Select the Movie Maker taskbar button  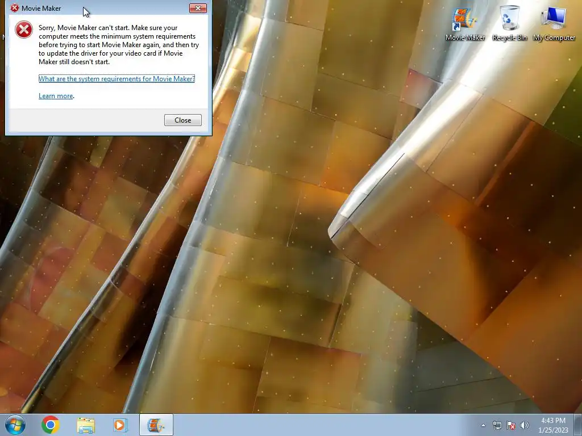[156, 425]
